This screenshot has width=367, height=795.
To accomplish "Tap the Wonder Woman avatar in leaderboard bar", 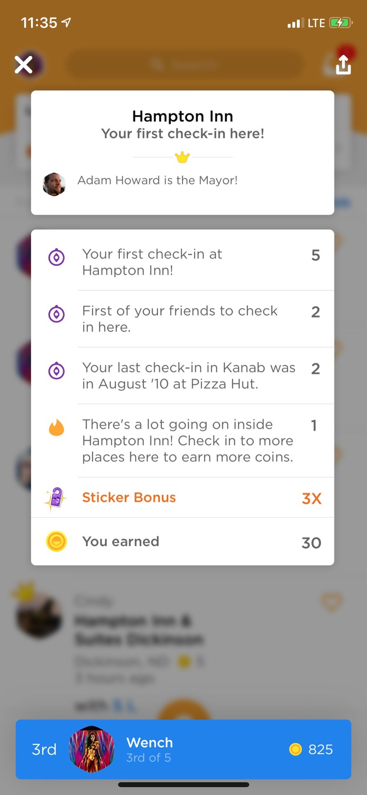I will [x=92, y=749].
